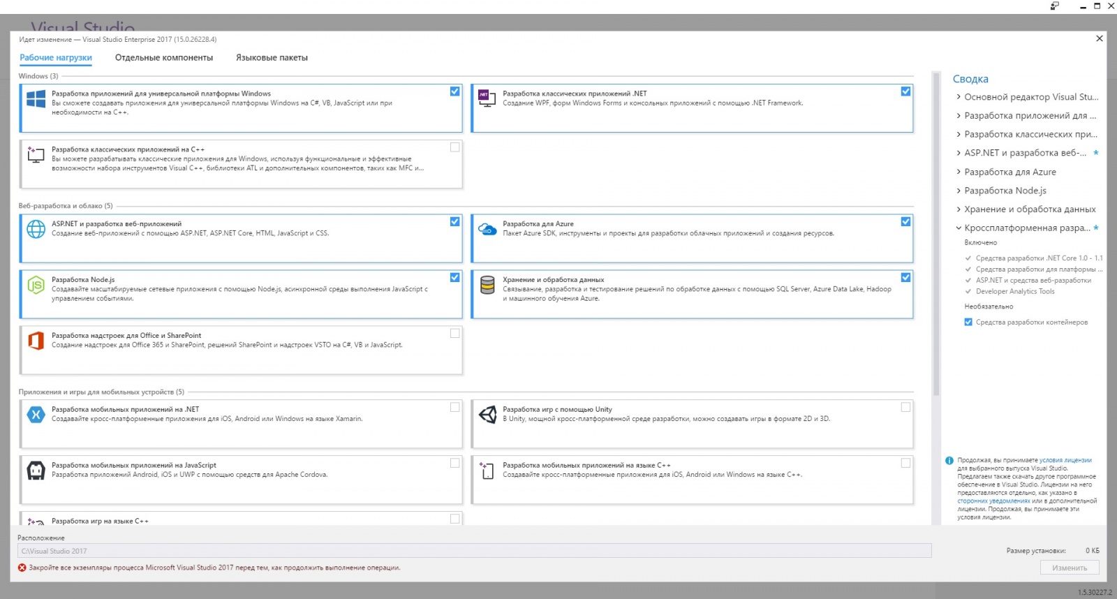The height and width of the screenshot is (599, 1117).
Task: Uncheck the Node.js development checkbox
Action: (x=455, y=277)
